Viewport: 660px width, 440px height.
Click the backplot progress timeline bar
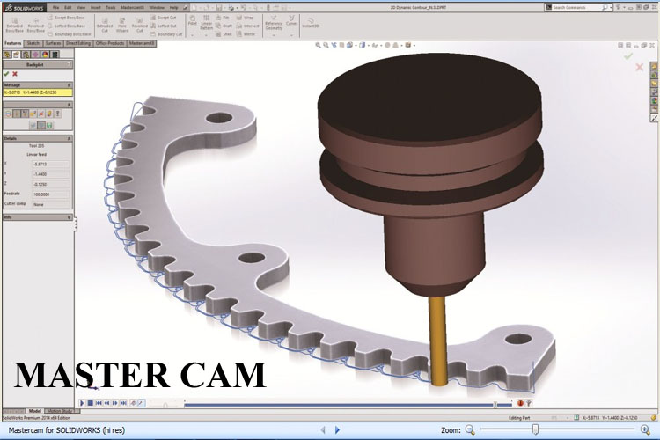(348, 405)
